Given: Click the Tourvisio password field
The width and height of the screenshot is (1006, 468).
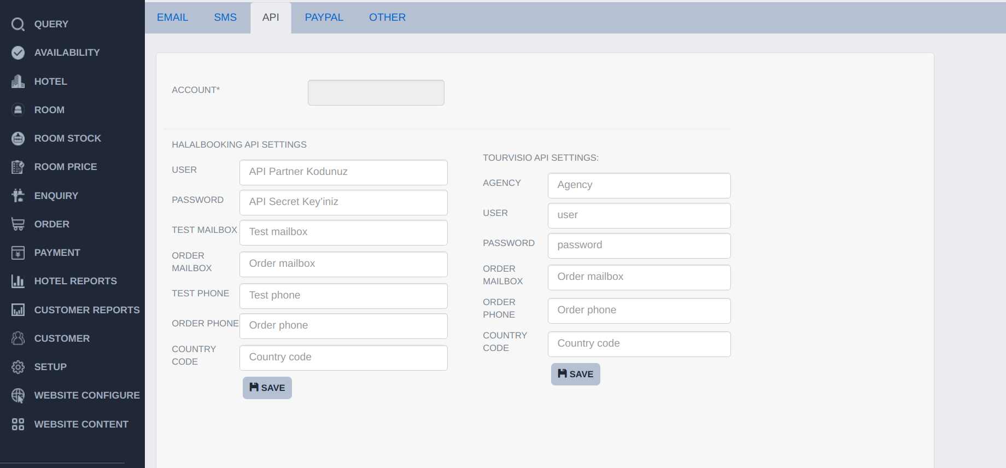Looking at the screenshot, I should 639,245.
